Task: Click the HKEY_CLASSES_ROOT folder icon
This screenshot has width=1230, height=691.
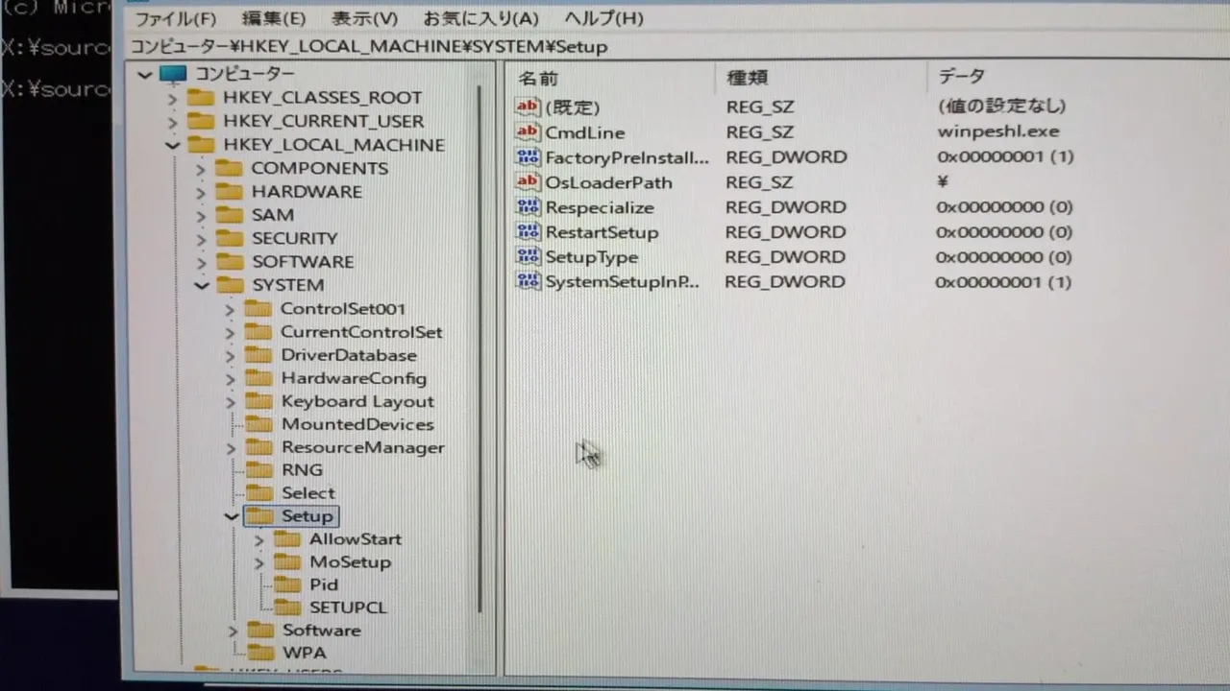Action: [201, 97]
